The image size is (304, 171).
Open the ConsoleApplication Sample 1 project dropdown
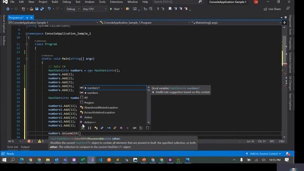53,23
